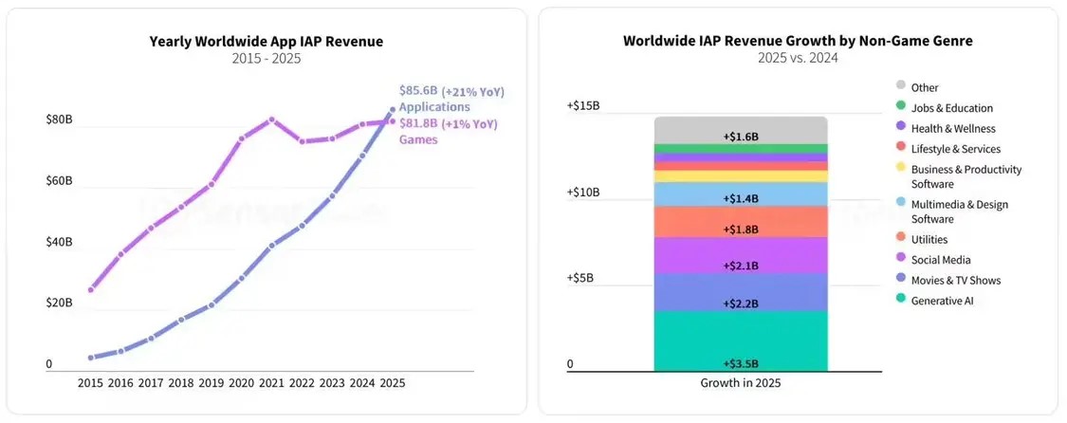Click the +$2.1B Social Media bar segment
This screenshot has width=1067, height=423.
click(741, 255)
